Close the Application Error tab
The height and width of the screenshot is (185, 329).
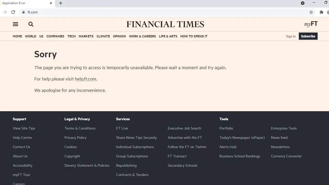click(x=51, y=3)
